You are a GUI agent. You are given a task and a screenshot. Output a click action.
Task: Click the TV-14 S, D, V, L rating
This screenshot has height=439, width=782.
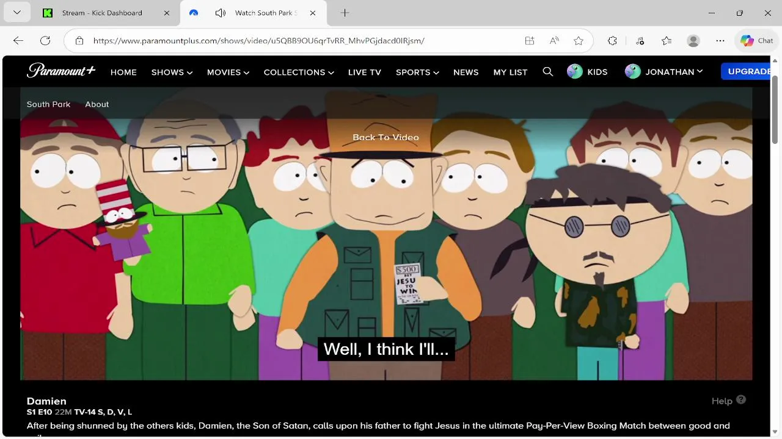[103, 412]
